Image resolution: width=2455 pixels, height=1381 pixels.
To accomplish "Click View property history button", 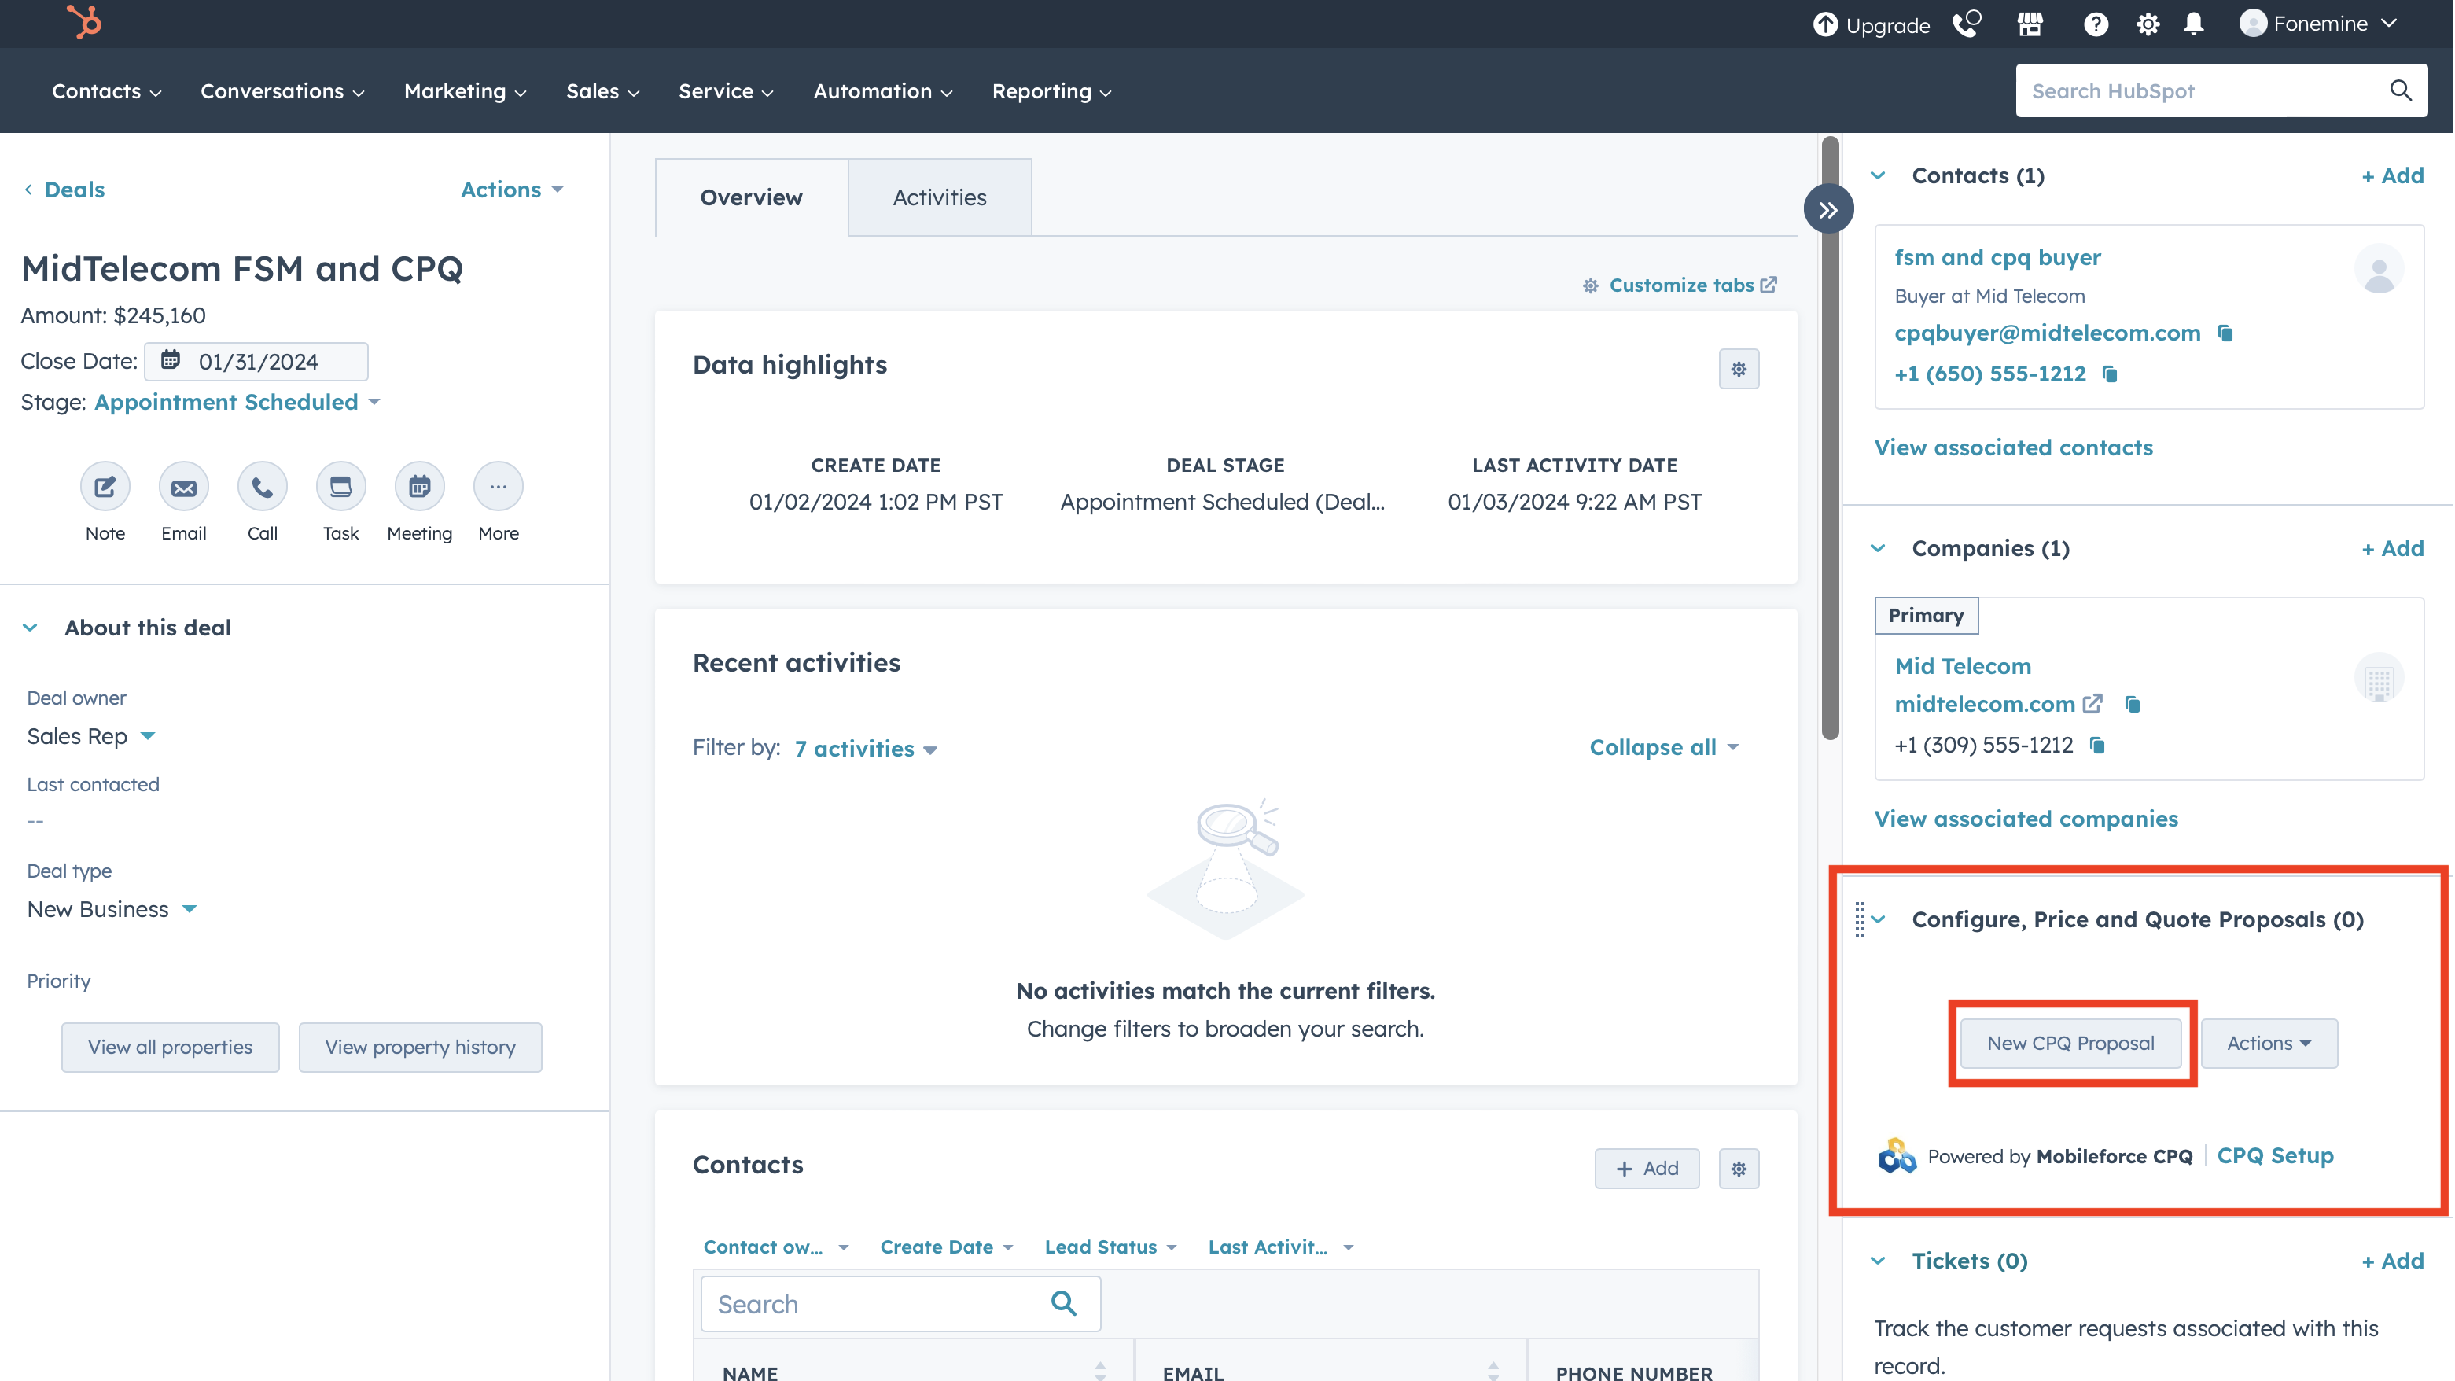I will (x=420, y=1048).
